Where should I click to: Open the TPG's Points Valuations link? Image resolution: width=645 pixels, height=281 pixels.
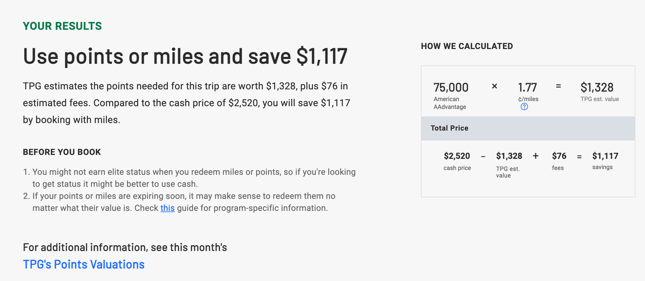pyautogui.click(x=84, y=264)
